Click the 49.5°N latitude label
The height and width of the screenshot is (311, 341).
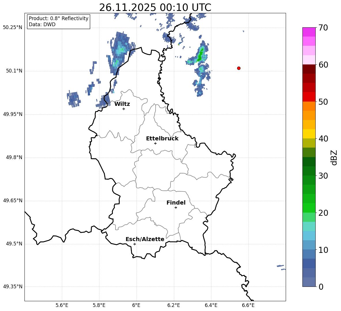(x=14, y=244)
